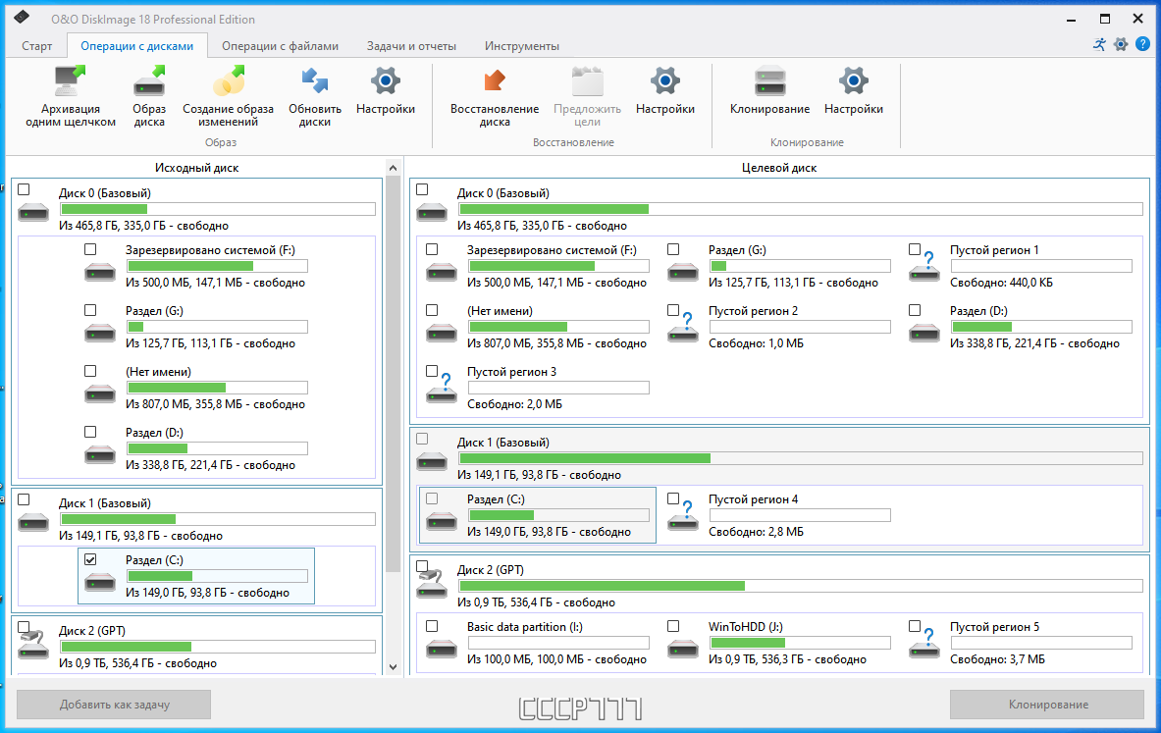Click target text 'Свободно: 3,7 МБ'
The image size is (1161, 733).
997,659
